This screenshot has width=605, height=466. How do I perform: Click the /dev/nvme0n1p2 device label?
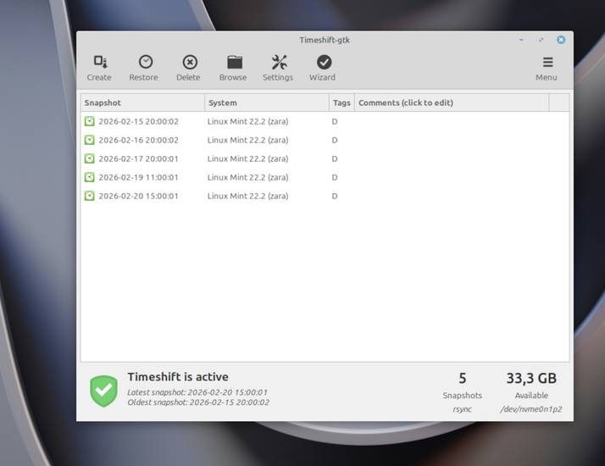click(531, 409)
